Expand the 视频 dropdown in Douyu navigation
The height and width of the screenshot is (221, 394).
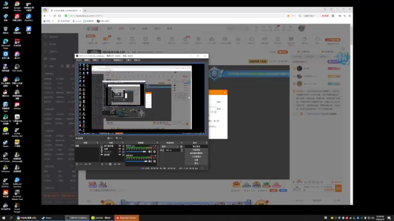145,28
